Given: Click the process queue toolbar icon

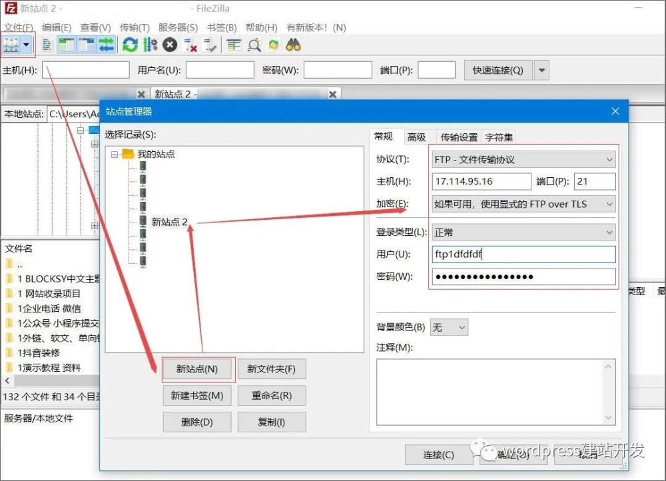Looking at the screenshot, I should pyautogui.click(x=150, y=45).
